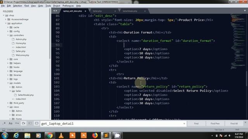
Task: Click the volume speaker tray icon
Action: click(x=229, y=136)
